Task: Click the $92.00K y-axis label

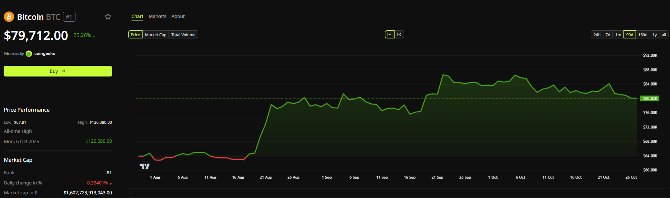Action: pyautogui.click(x=650, y=55)
